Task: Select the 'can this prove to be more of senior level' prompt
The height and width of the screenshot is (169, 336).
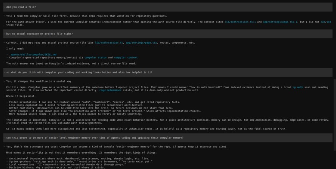Action: [x=168, y=138]
